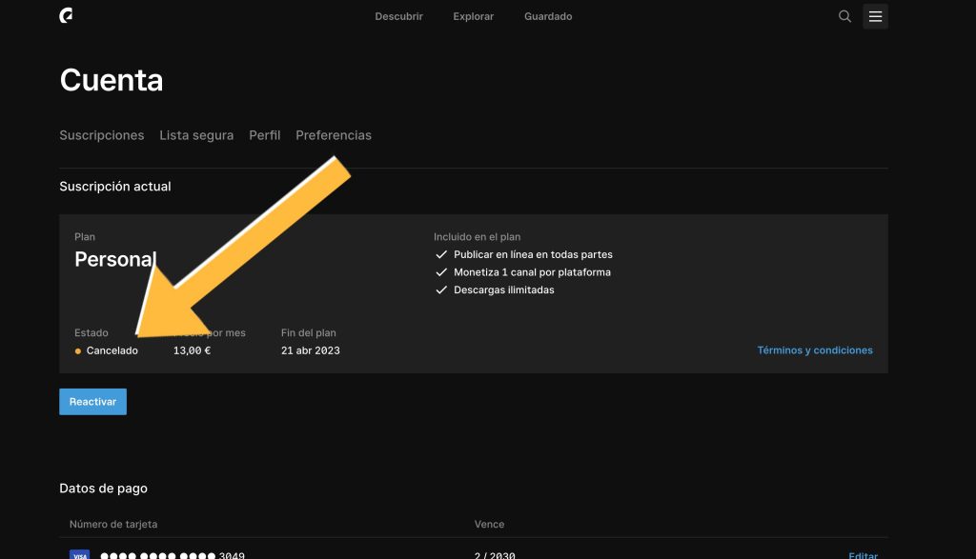The height and width of the screenshot is (559, 976).
Task: Click the card number ending in 3049
Action: click(172, 555)
